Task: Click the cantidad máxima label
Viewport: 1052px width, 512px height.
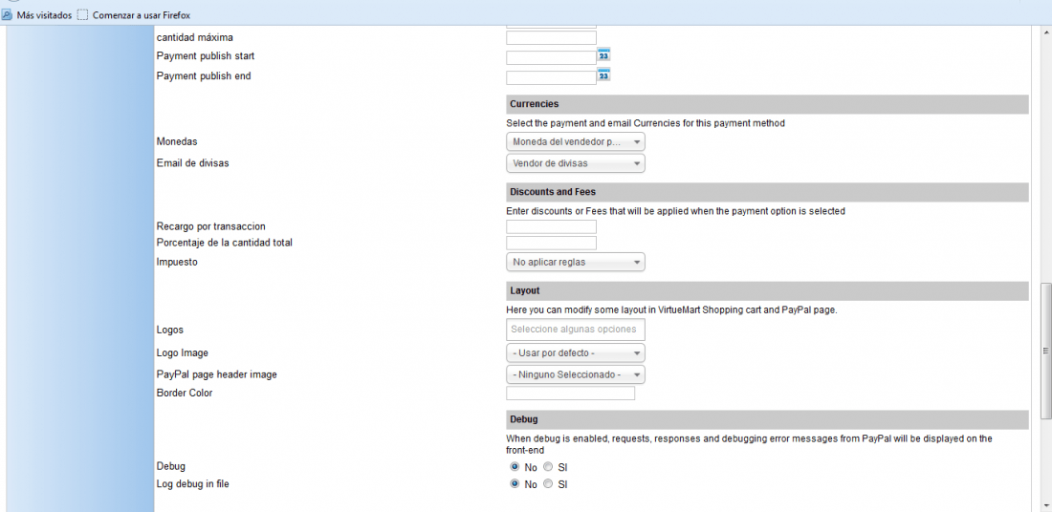Action: [194, 37]
